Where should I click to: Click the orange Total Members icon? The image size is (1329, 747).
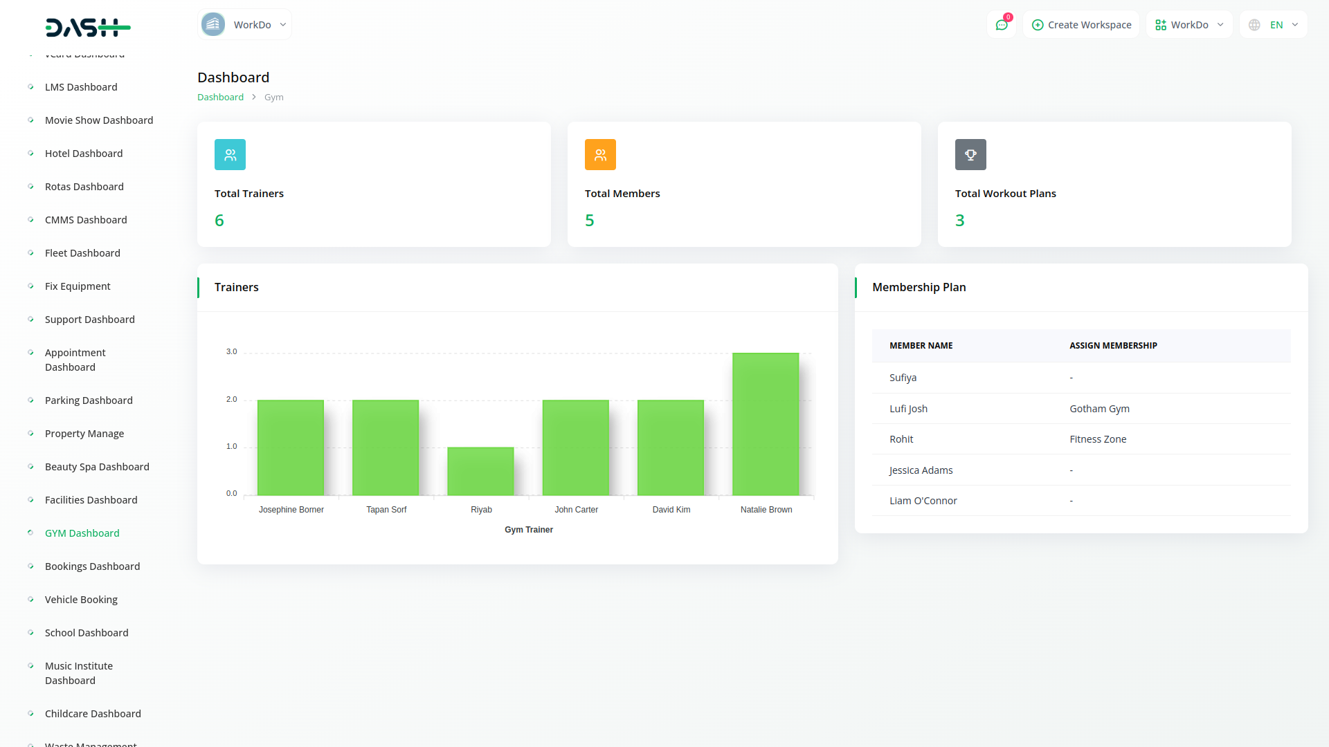click(x=600, y=155)
